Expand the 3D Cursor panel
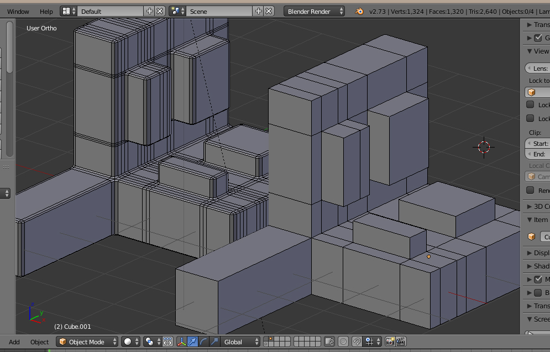 530,206
